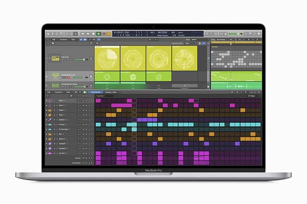Screen dimensions: 307x204
Task: Solo the Hi-Hat 1 row
Action: pyautogui.click(x=57, y=124)
